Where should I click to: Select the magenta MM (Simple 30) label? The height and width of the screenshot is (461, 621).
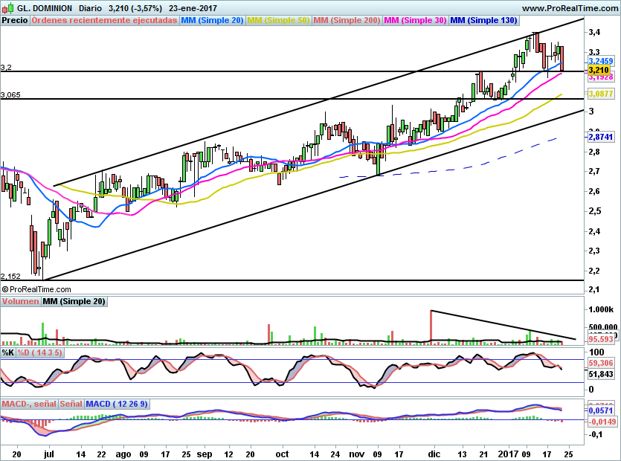click(x=415, y=20)
